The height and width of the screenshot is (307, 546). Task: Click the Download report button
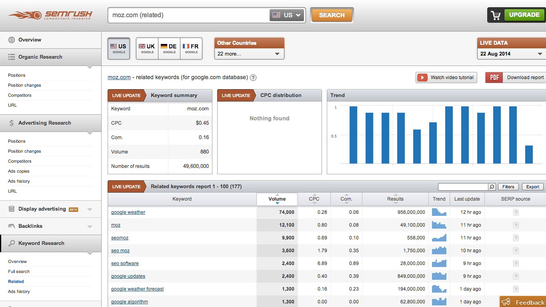(x=516, y=78)
